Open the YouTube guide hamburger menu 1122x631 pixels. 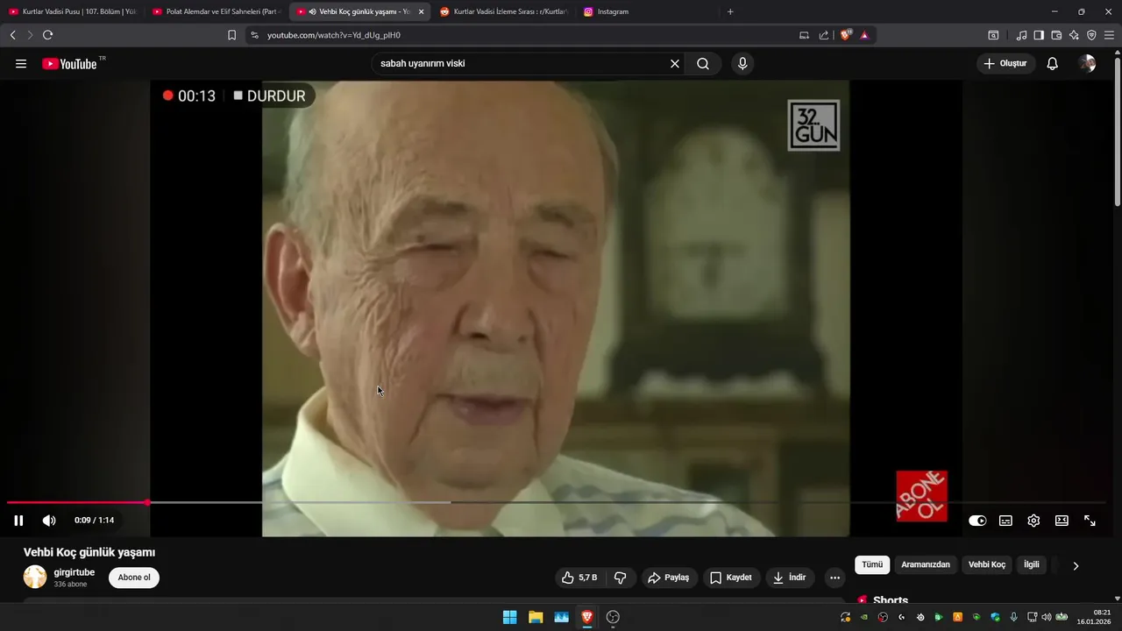pyautogui.click(x=21, y=64)
